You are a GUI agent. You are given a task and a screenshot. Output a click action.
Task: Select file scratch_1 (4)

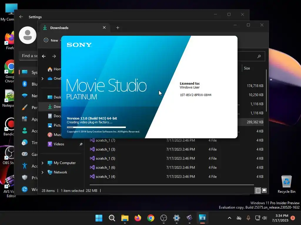[106, 176]
